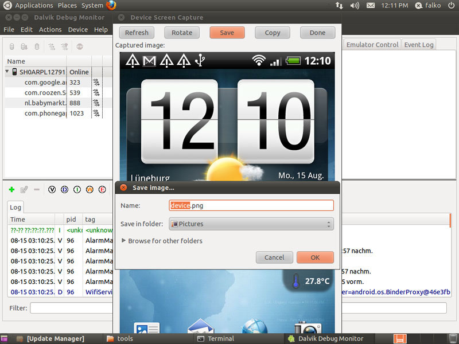Screen dimensions: 459x344
Task: Click the minus delete filter icon
Action: 37,190
